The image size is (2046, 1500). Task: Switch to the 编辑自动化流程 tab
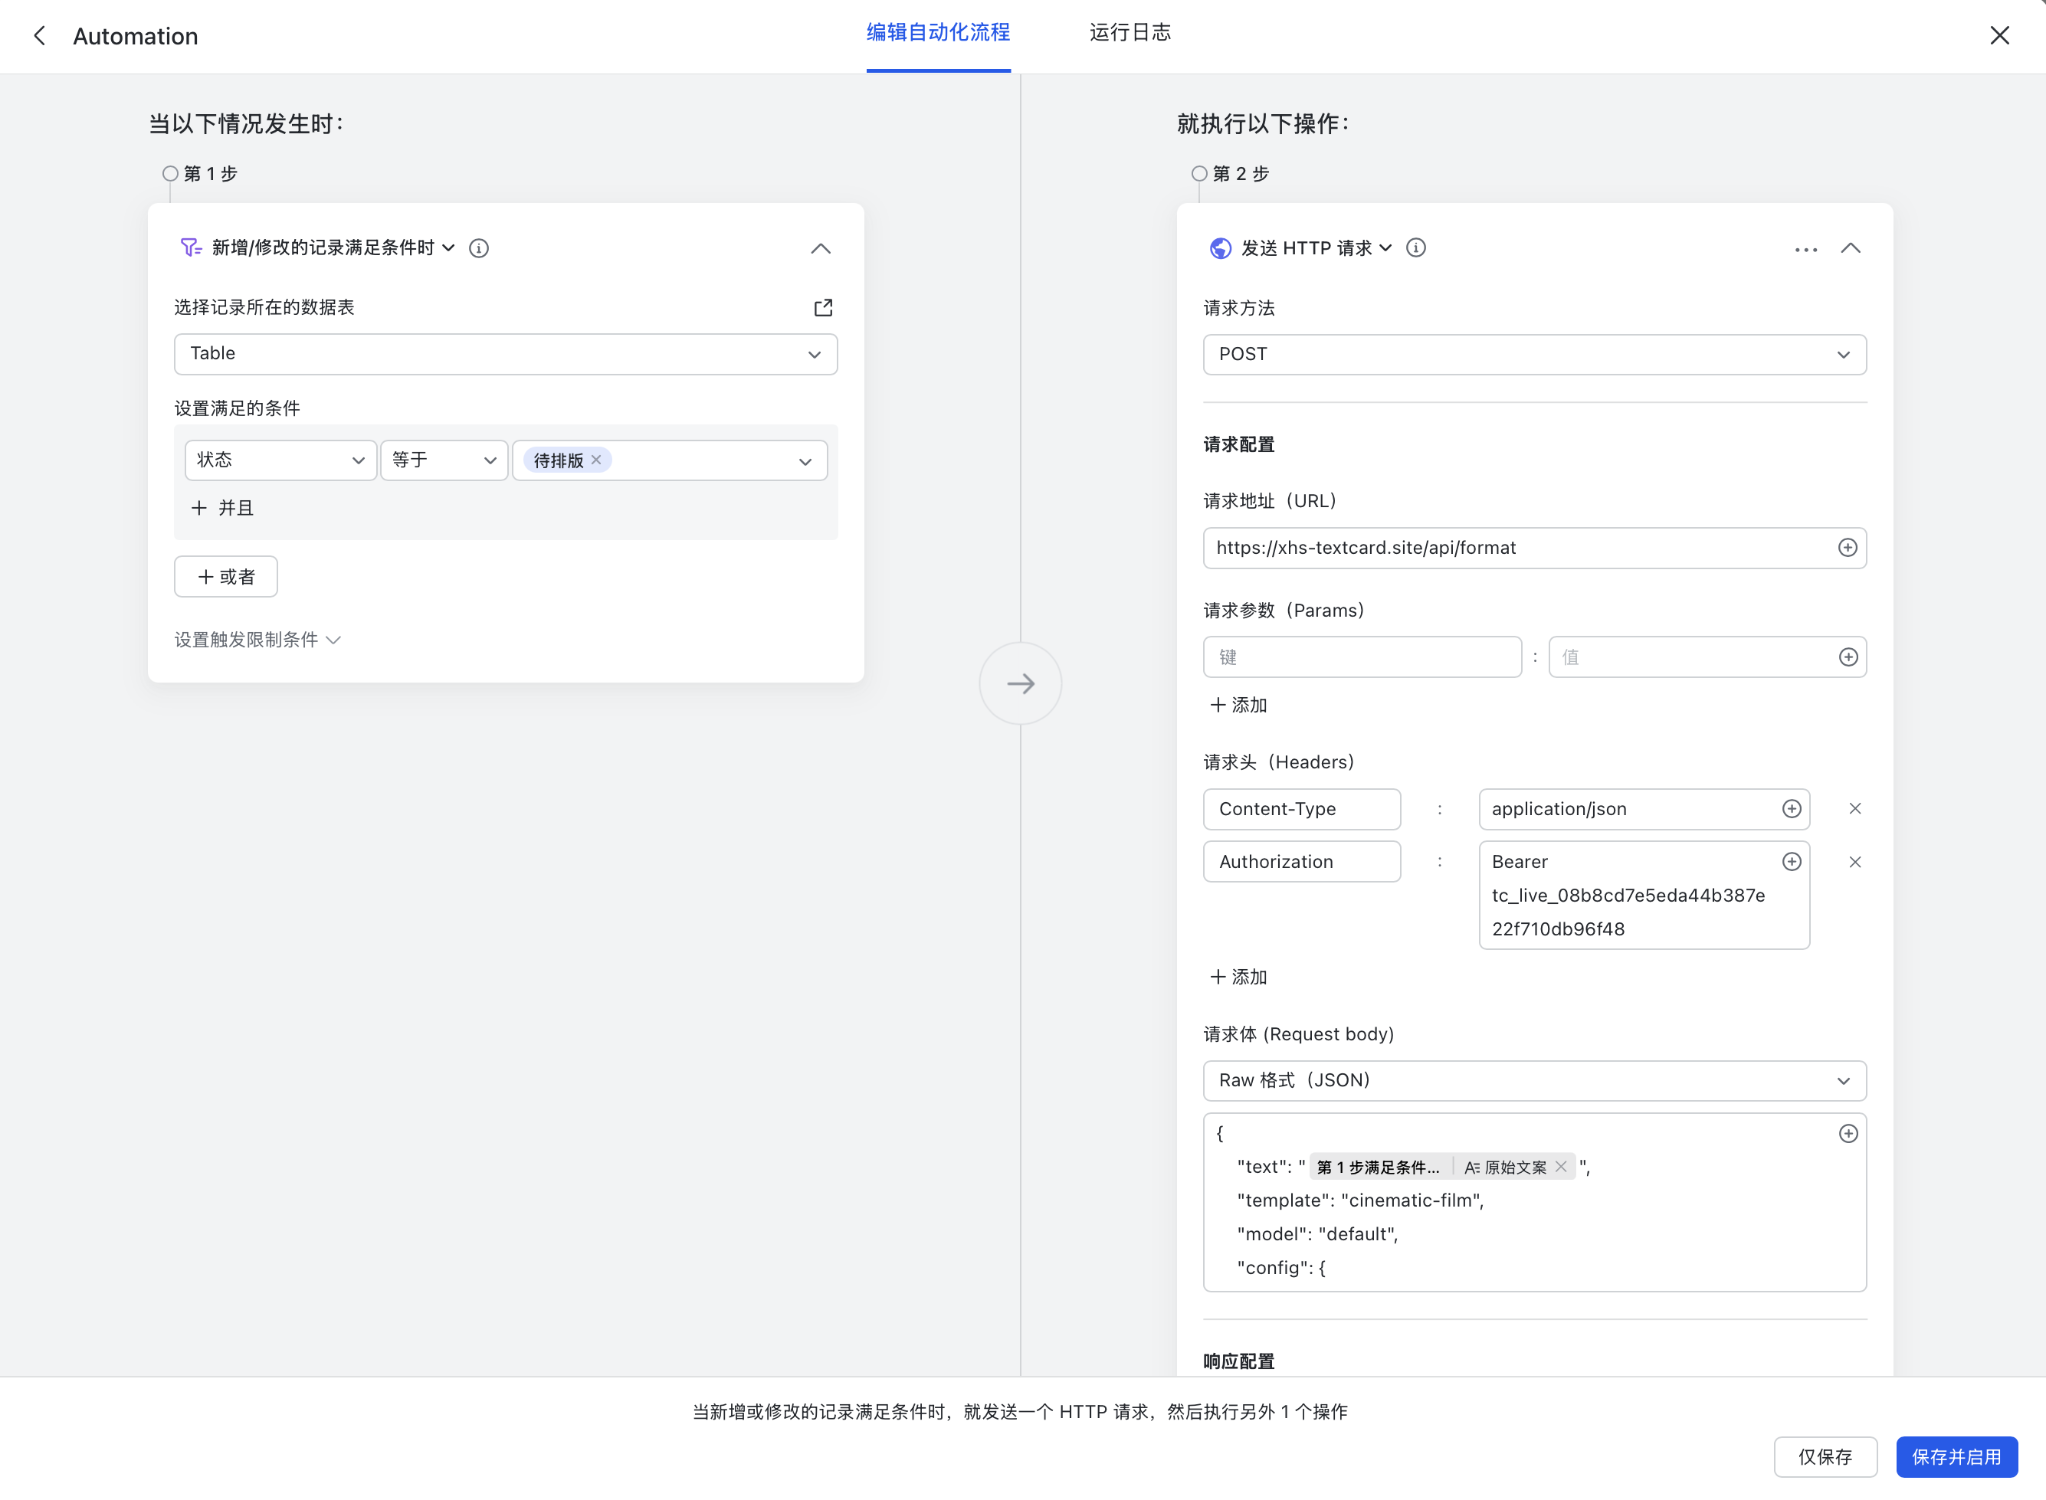(x=937, y=33)
